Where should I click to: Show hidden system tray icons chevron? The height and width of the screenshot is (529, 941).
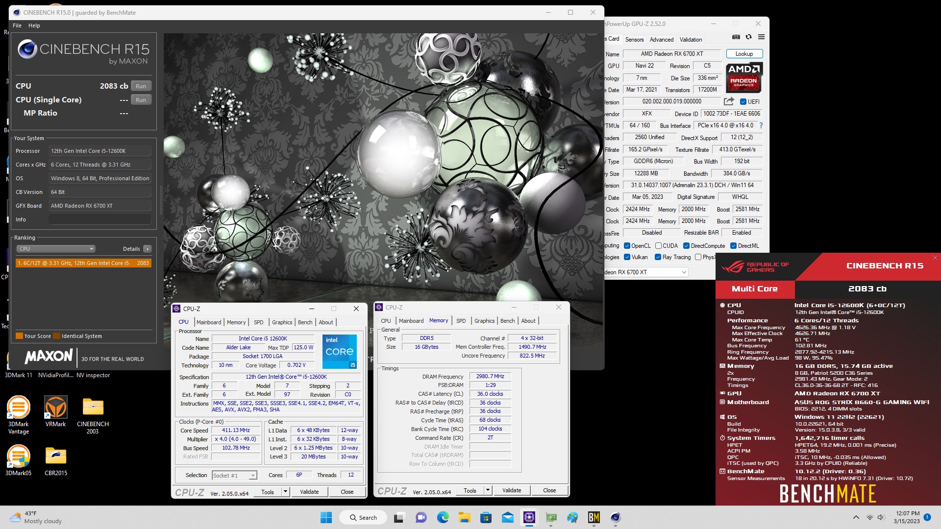point(856,517)
